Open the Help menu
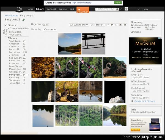Viewport: 165px width, 140px height. coord(145,9)
